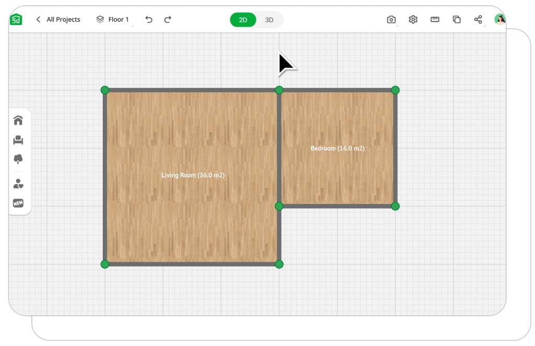The width and height of the screenshot is (535, 346).
Task: Open the favorites icon in sidebar
Action: (x=18, y=184)
